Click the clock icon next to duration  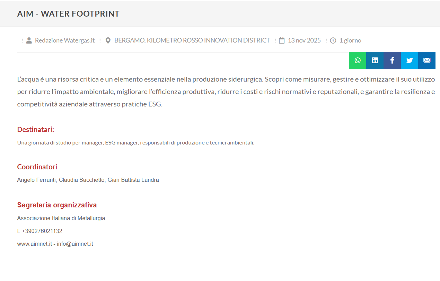[x=333, y=40]
